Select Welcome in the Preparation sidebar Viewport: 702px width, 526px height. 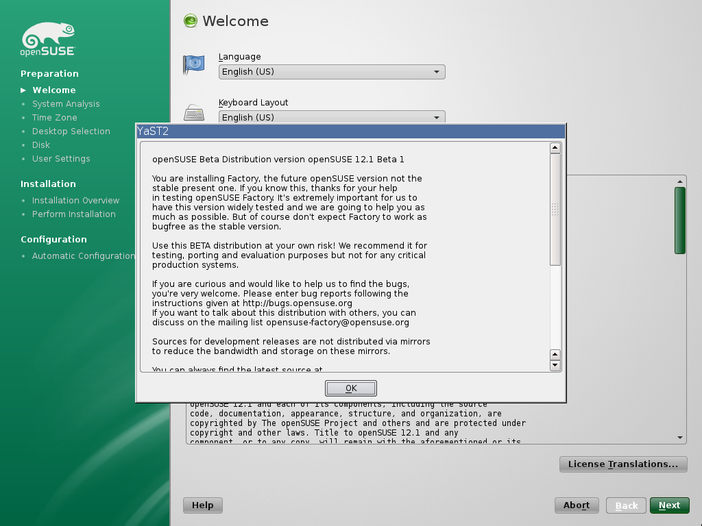(53, 90)
